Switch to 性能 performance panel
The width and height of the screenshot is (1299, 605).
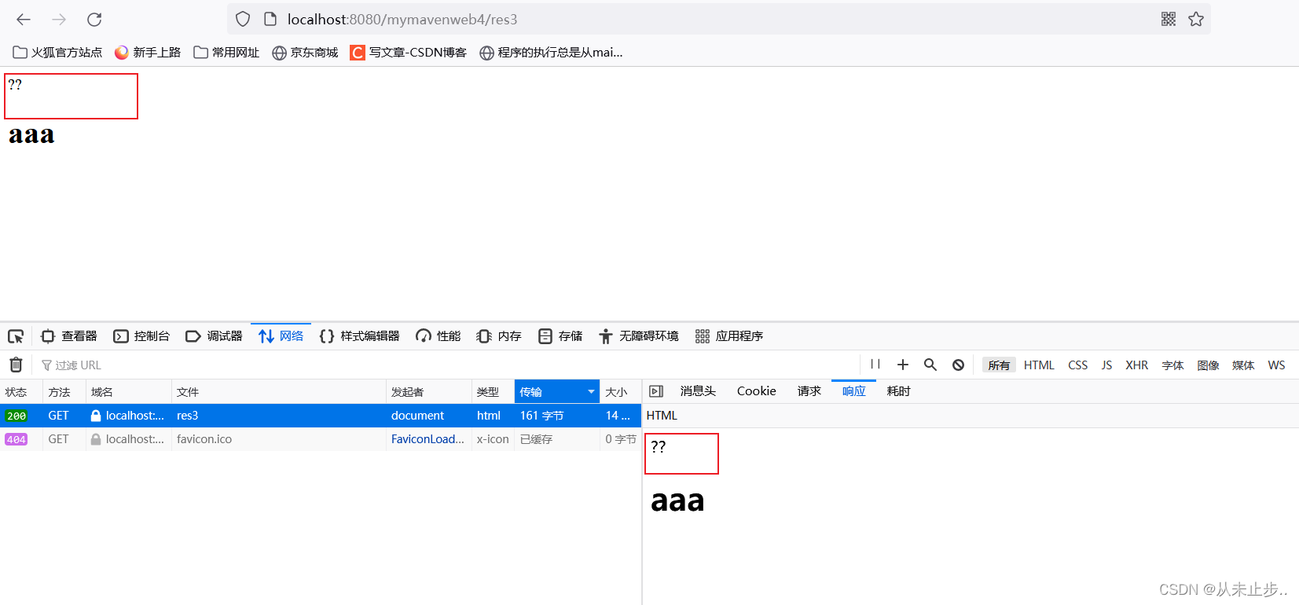(x=439, y=336)
